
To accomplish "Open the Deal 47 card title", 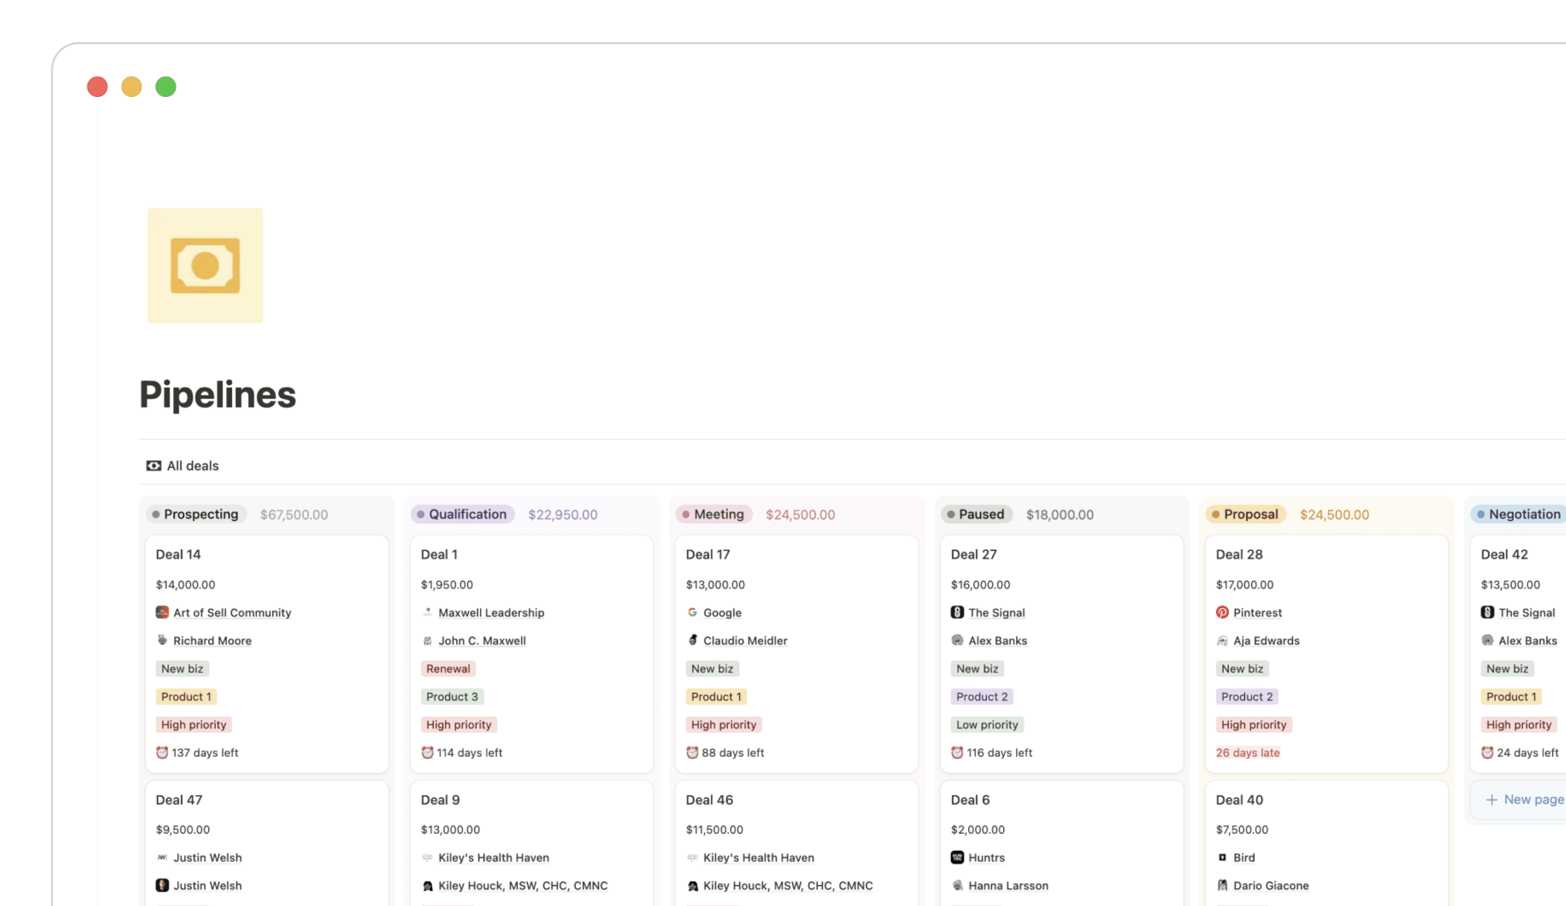I will (179, 800).
